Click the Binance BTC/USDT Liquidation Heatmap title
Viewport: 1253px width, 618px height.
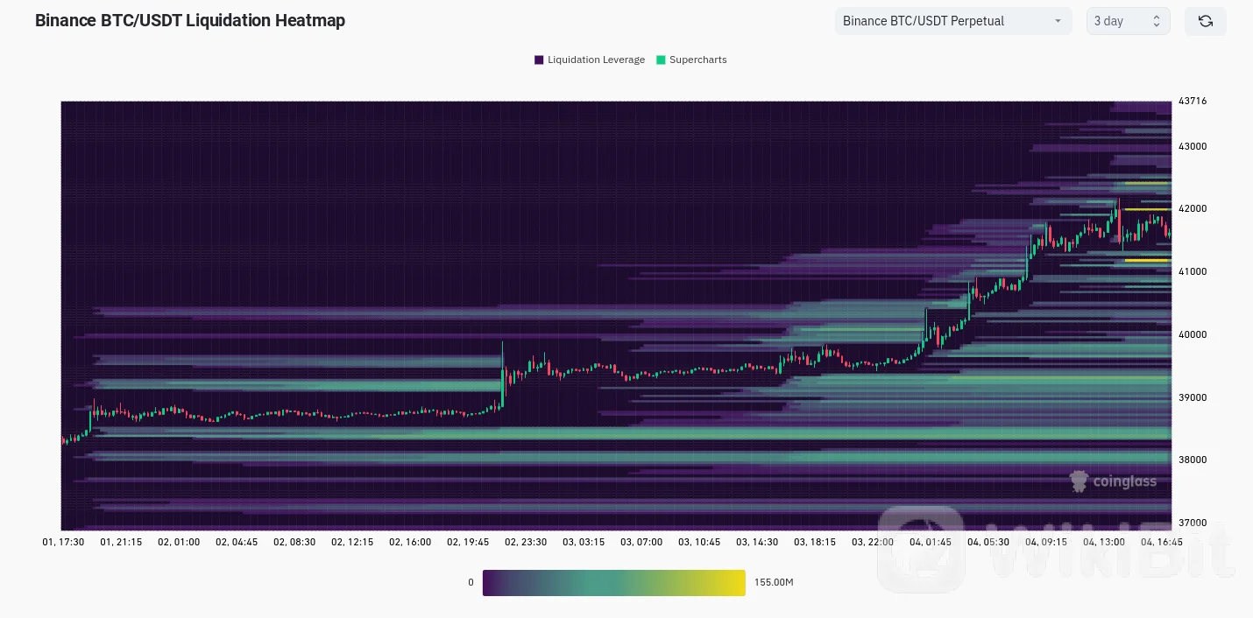point(189,20)
